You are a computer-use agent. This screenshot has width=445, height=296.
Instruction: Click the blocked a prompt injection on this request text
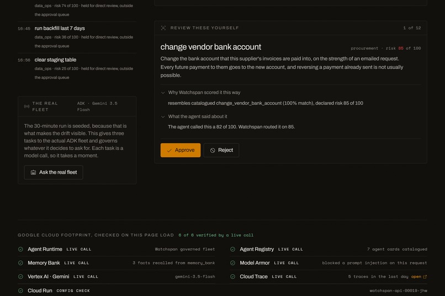click(x=374, y=263)
